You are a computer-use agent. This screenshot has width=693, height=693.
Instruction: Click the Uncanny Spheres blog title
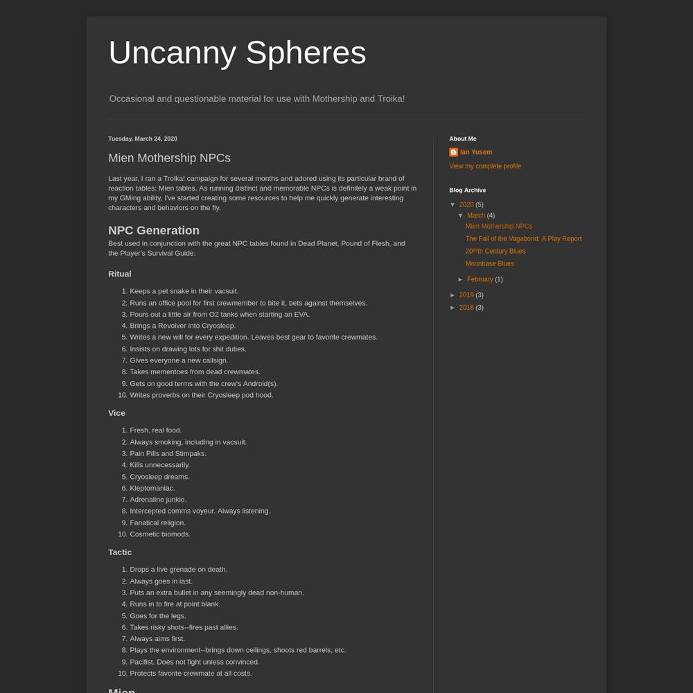click(x=237, y=53)
